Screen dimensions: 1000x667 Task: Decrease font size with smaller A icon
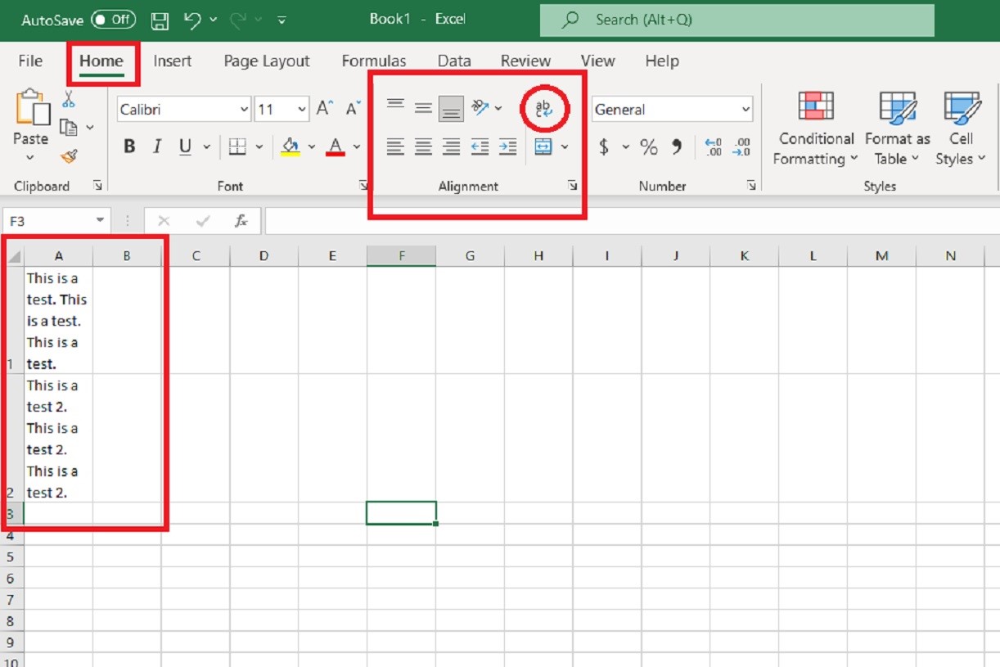pyautogui.click(x=354, y=109)
